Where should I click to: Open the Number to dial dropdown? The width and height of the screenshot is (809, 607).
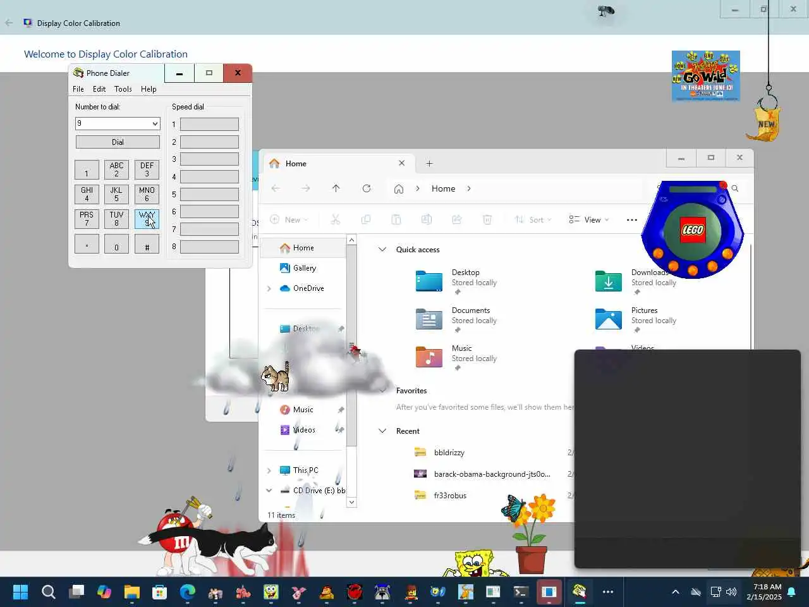[x=155, y=123]
